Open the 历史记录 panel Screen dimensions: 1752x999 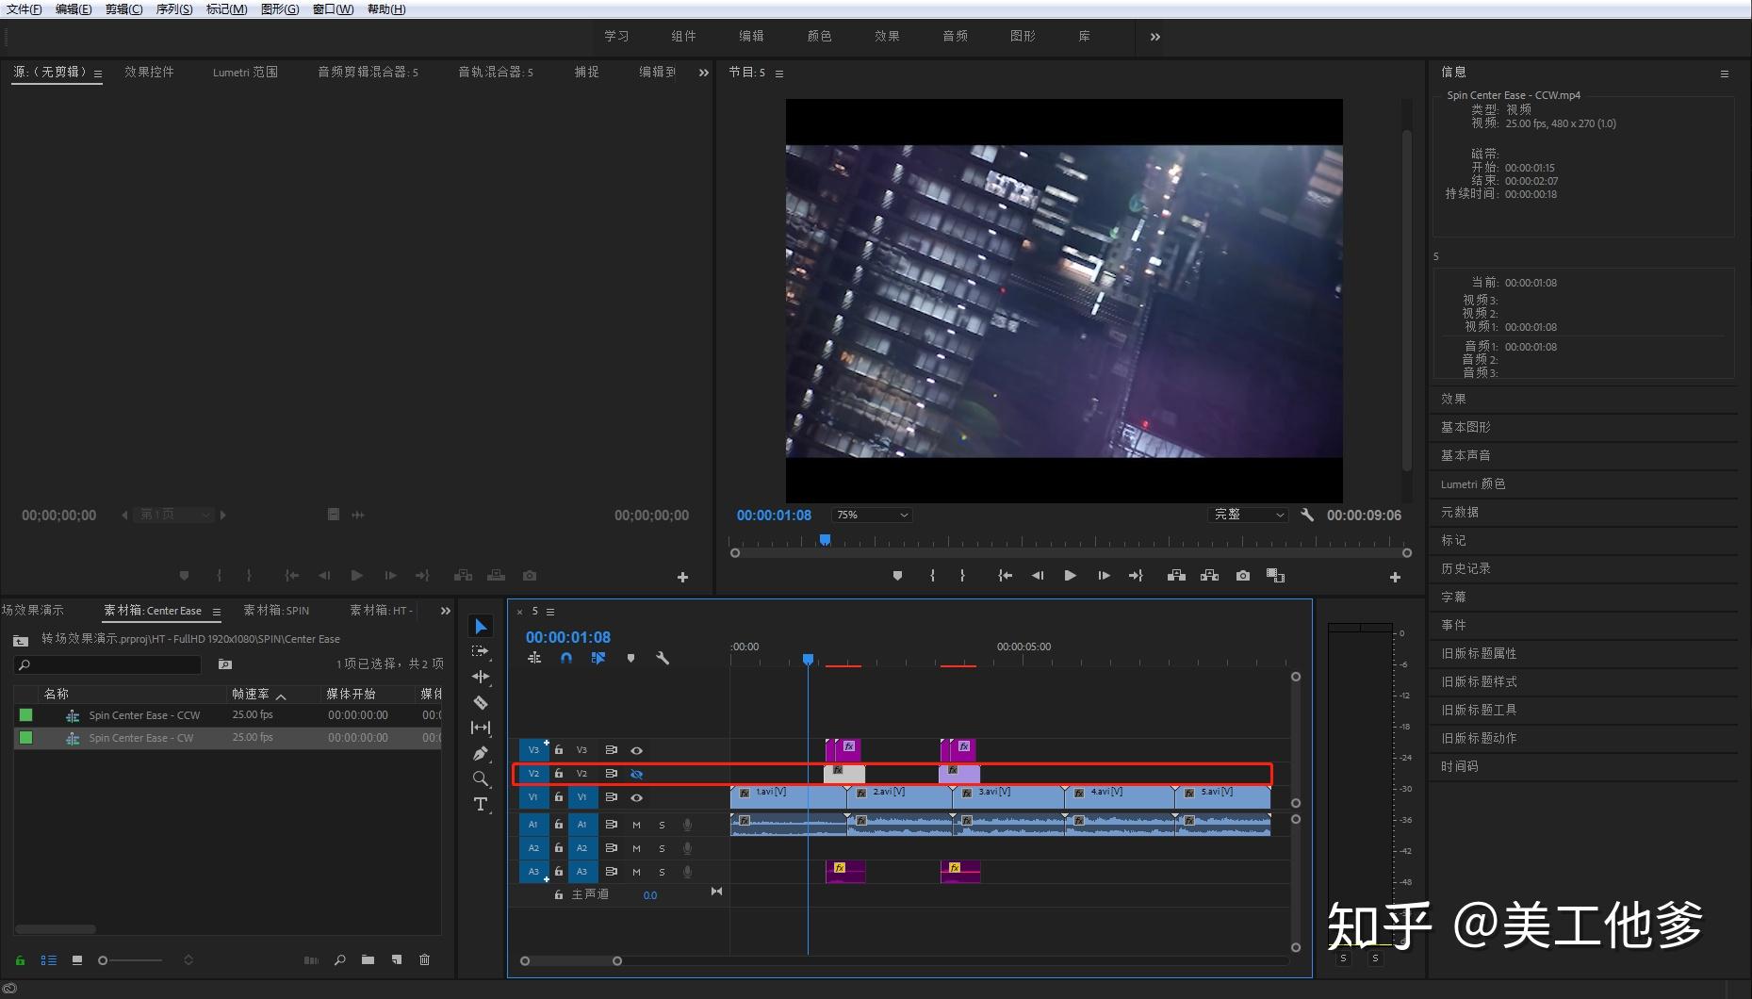coord(1465,568)
